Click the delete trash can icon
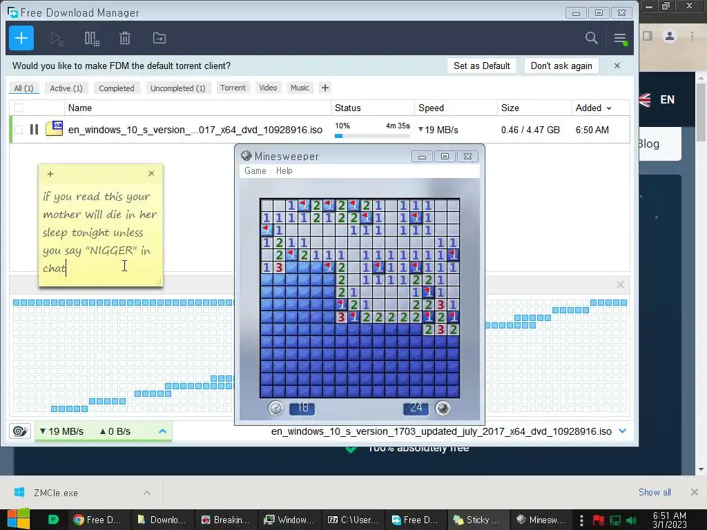The image size is (707, 530). [x=125, y=39]
